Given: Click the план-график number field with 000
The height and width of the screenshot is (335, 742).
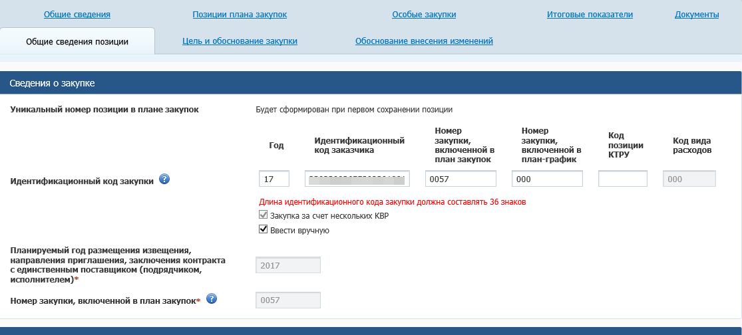Looking at the screenshot, I should click(547, 179).
